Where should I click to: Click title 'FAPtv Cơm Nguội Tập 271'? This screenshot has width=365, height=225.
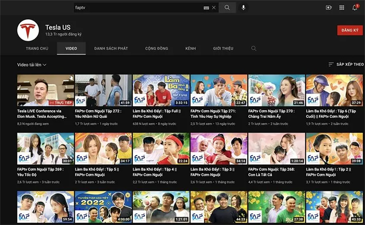[213, 114]
